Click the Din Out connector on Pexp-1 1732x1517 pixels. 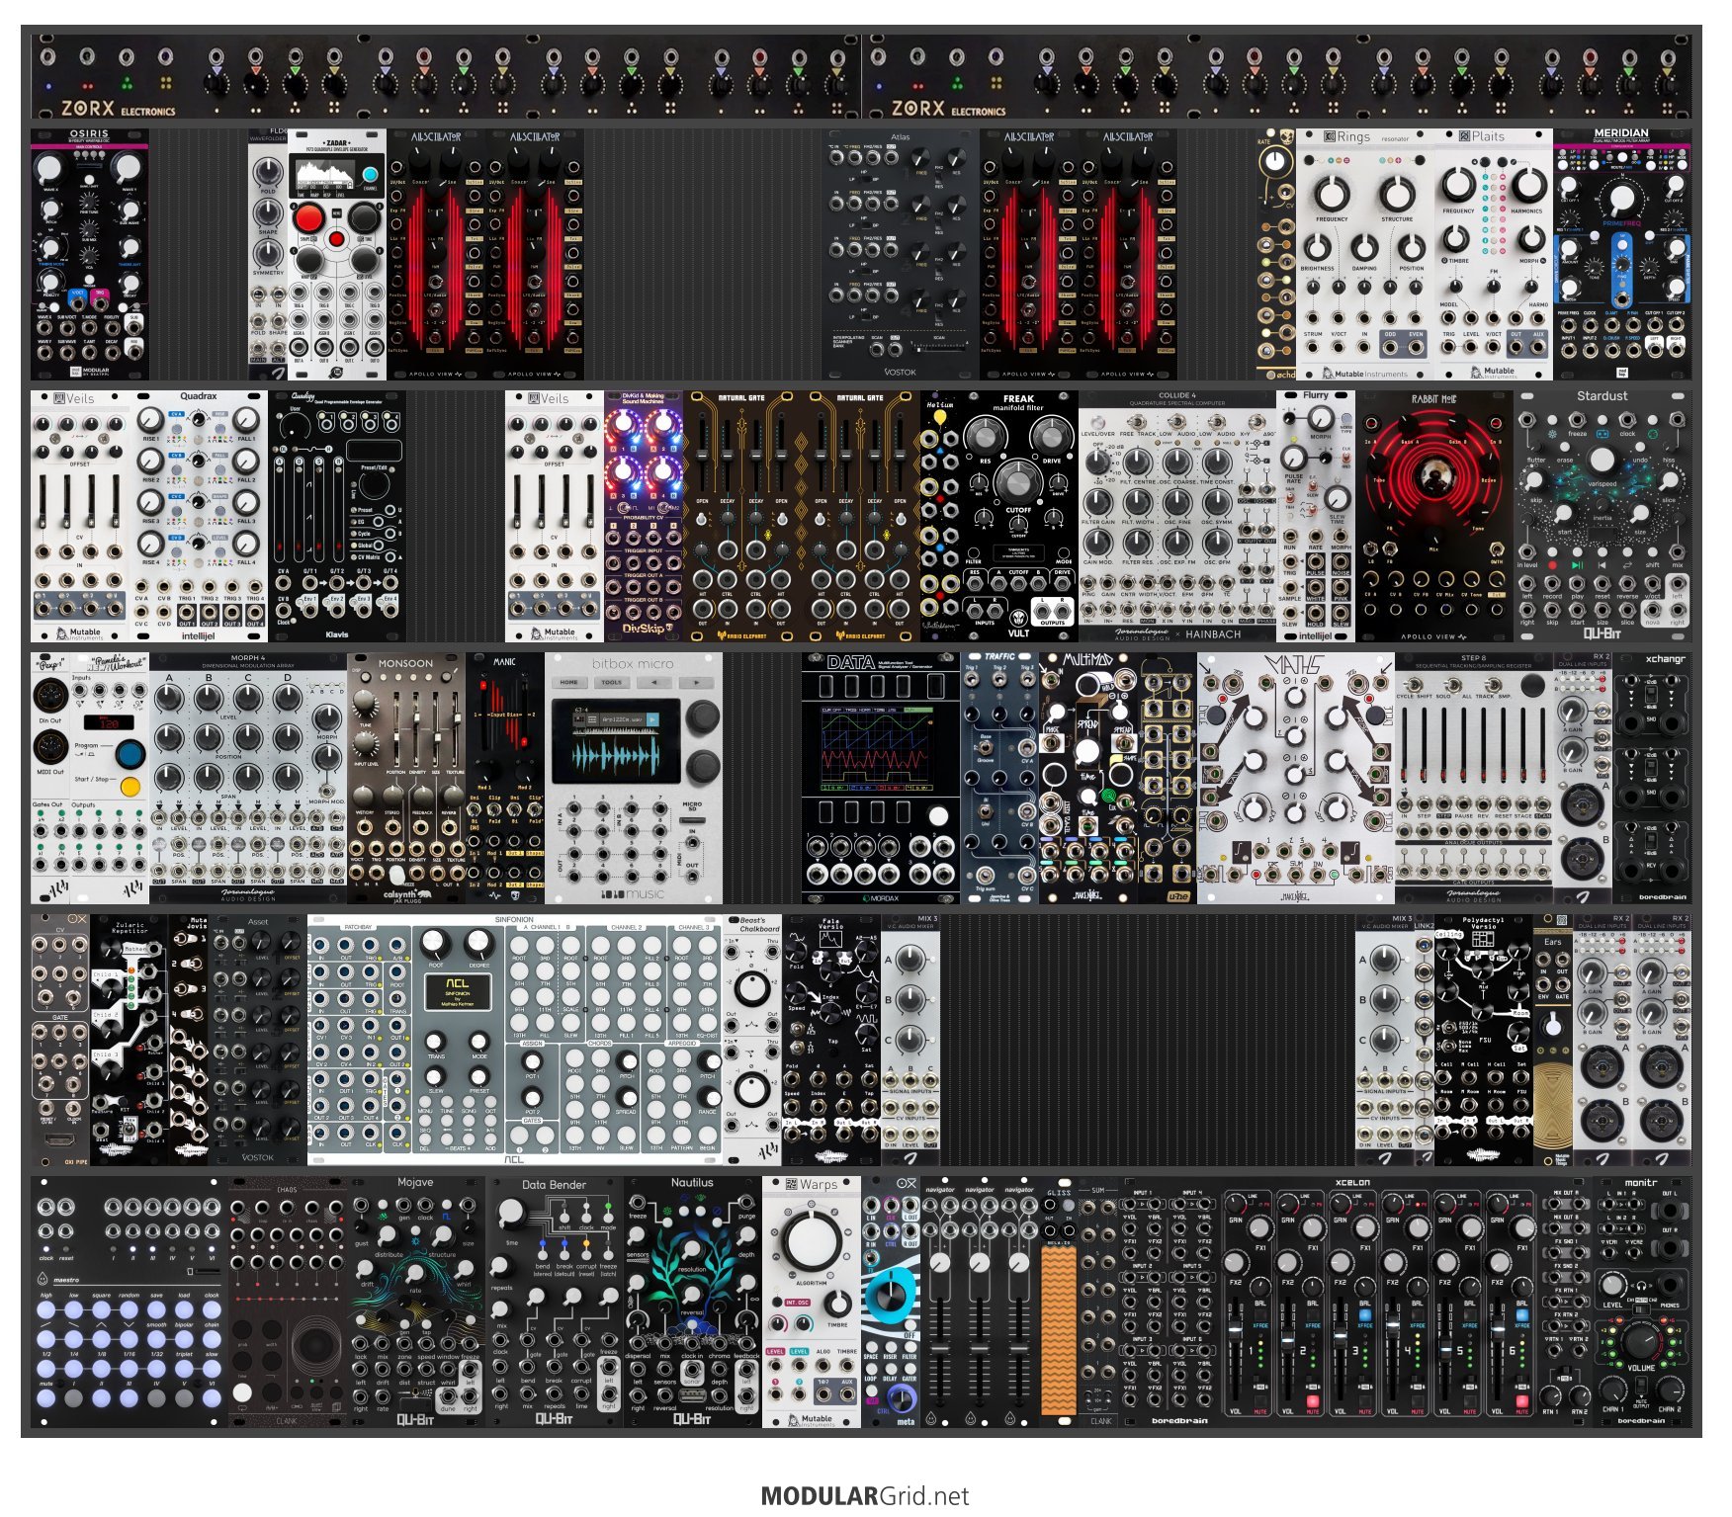(50, 697)
